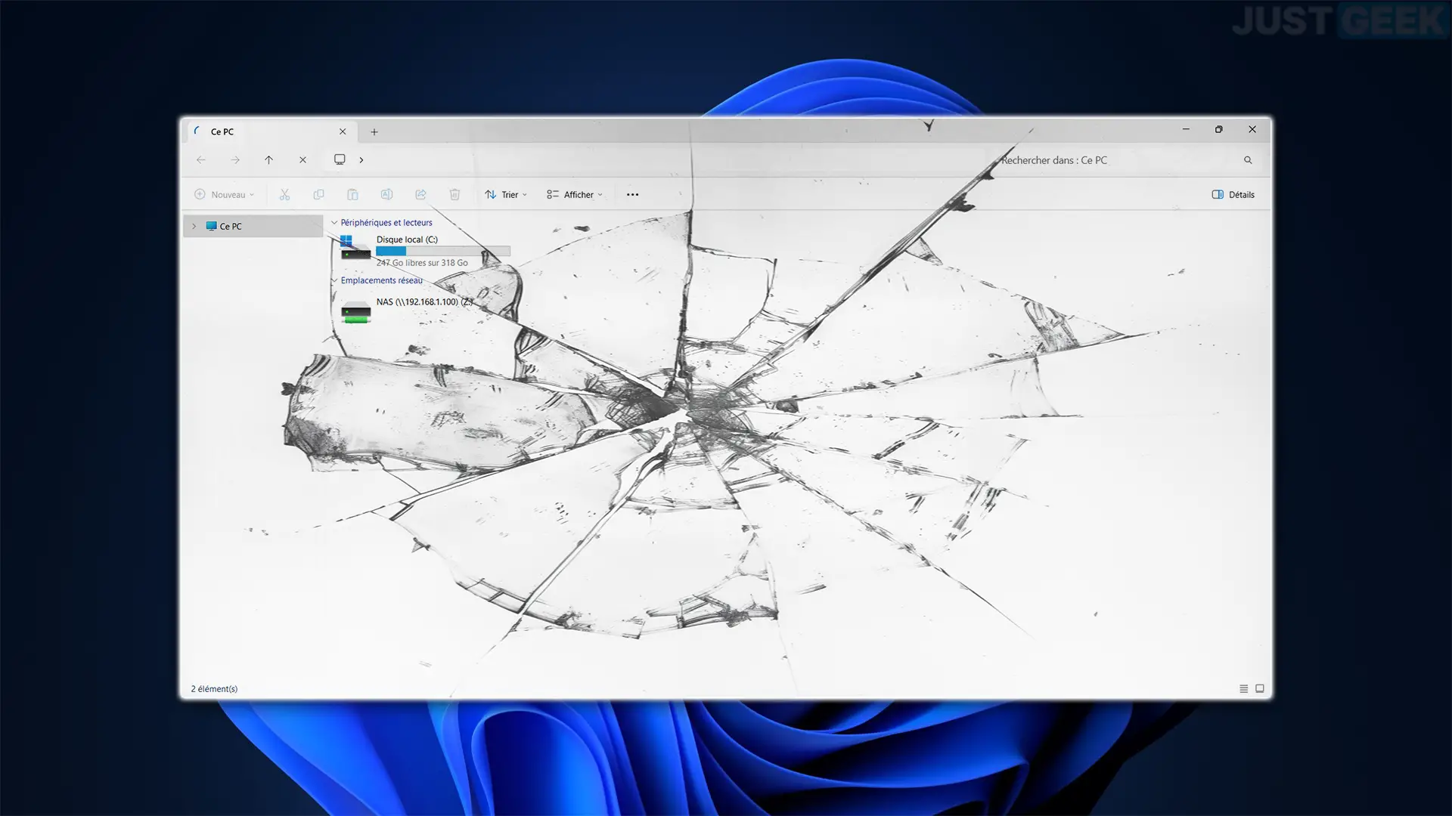Click the Détails (Details) pane toggle
Image resolution: width=1452 pixels, height=816 pixels.
(1233, 194)
